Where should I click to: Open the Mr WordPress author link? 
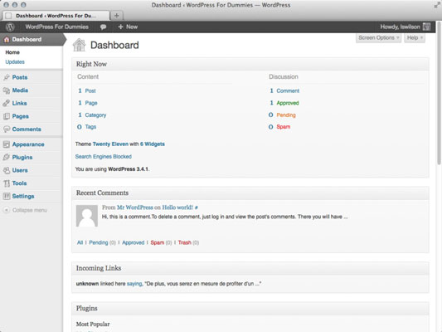pyautogui.click(x=135, y=207)
